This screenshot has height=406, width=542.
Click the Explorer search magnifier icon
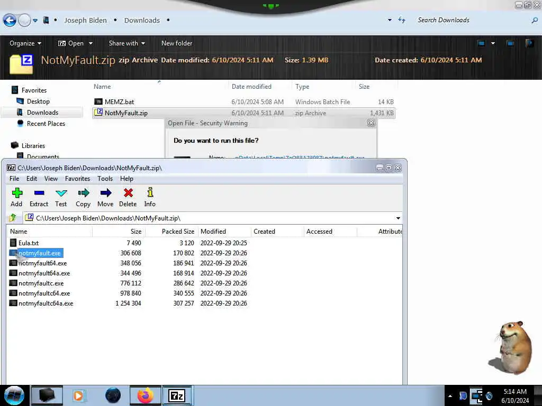[535, 21]
